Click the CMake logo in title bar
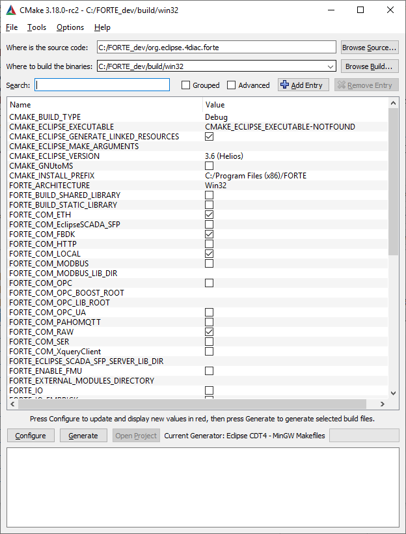The width and height of the screenshot is (406, 534). [x=11, y=10]
